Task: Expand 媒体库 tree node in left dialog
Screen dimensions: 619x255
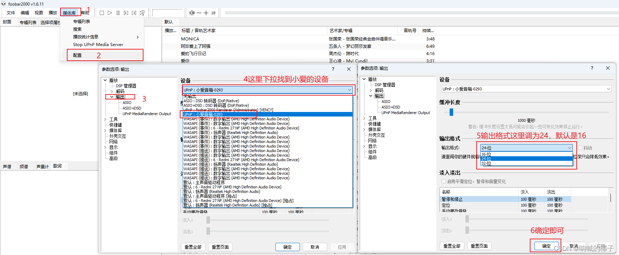Action: click(x=105, y=130)
